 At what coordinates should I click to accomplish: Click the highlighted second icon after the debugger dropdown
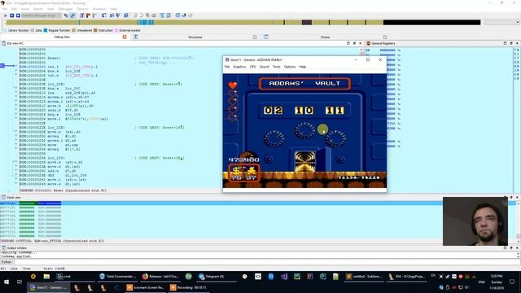72,15
